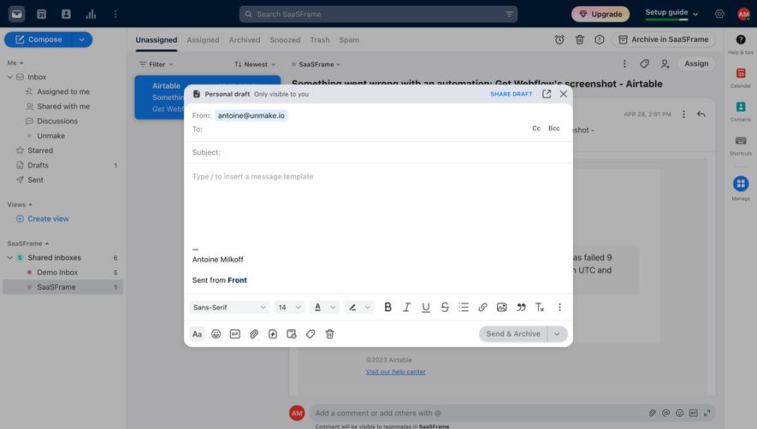Open the font size 14 dropdown
Screen dimensions: 757x429
pos(290,308)
